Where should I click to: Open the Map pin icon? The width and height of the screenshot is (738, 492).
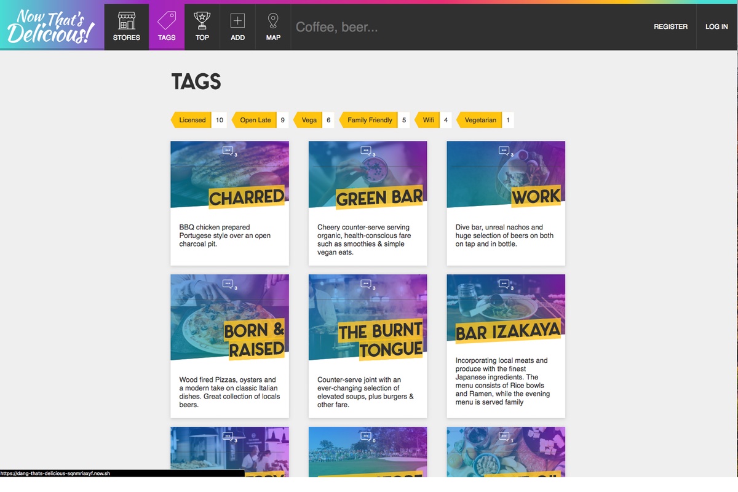273,22
